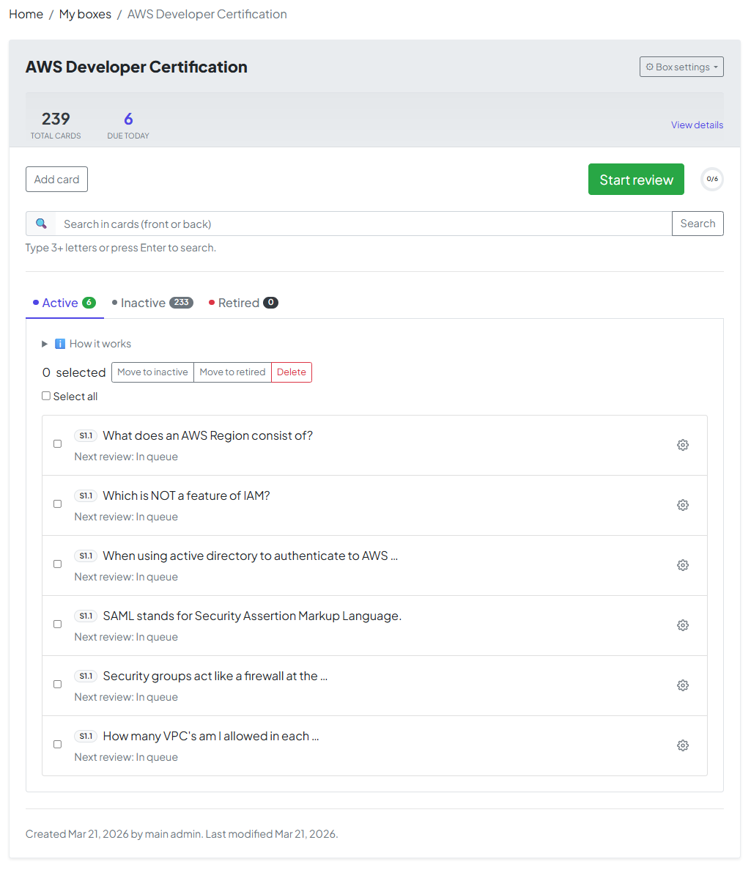Click the 0/6 review progress circle

tap(711, 180)
